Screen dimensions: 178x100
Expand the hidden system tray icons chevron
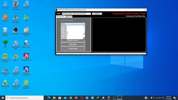[x=149, y=98]
